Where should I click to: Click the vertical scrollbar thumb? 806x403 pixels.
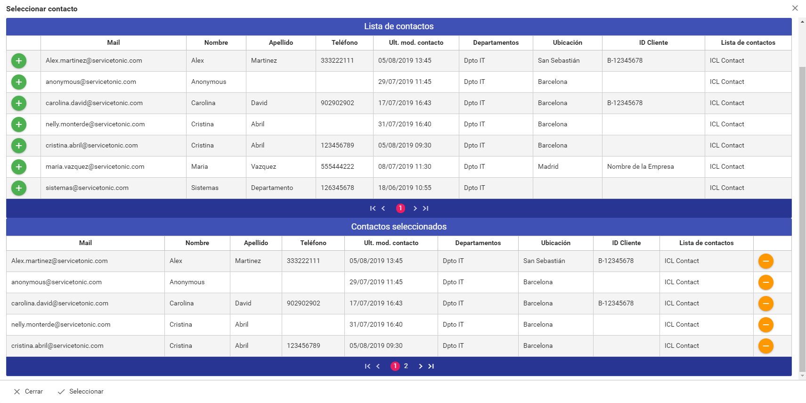[x=803, y=219]
